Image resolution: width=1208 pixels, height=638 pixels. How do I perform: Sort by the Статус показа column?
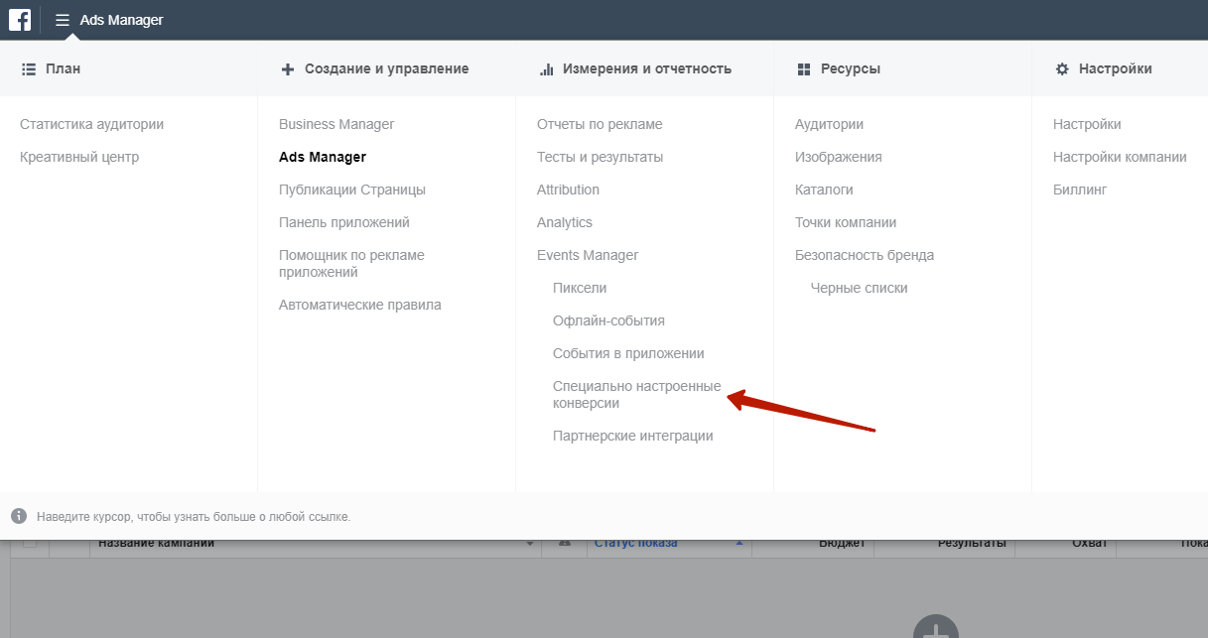[x=635, y=544]
